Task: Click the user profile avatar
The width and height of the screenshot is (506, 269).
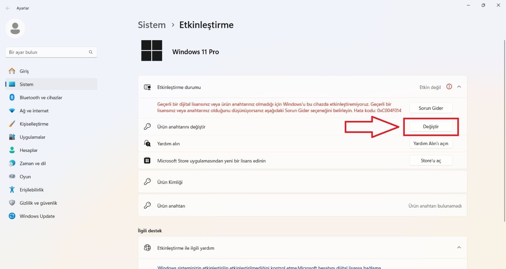Action: click(x=15, y=29)
